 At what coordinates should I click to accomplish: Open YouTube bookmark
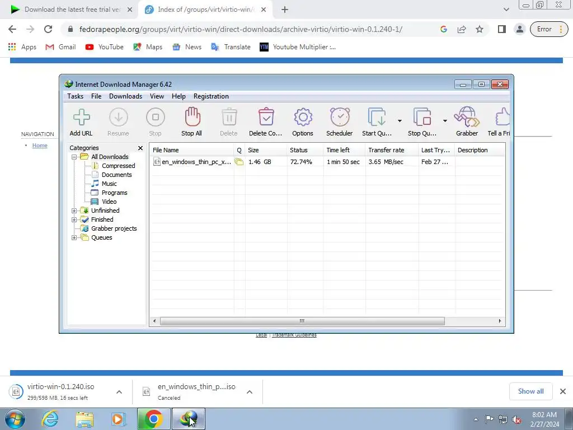pos(105,47)
